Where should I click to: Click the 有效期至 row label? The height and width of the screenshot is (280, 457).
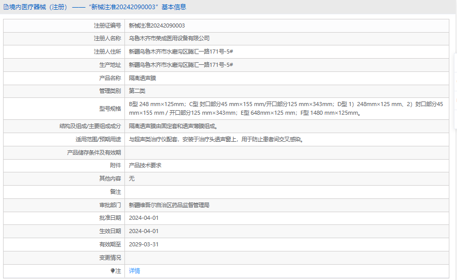pyautogui.click(x=110, y=244)
